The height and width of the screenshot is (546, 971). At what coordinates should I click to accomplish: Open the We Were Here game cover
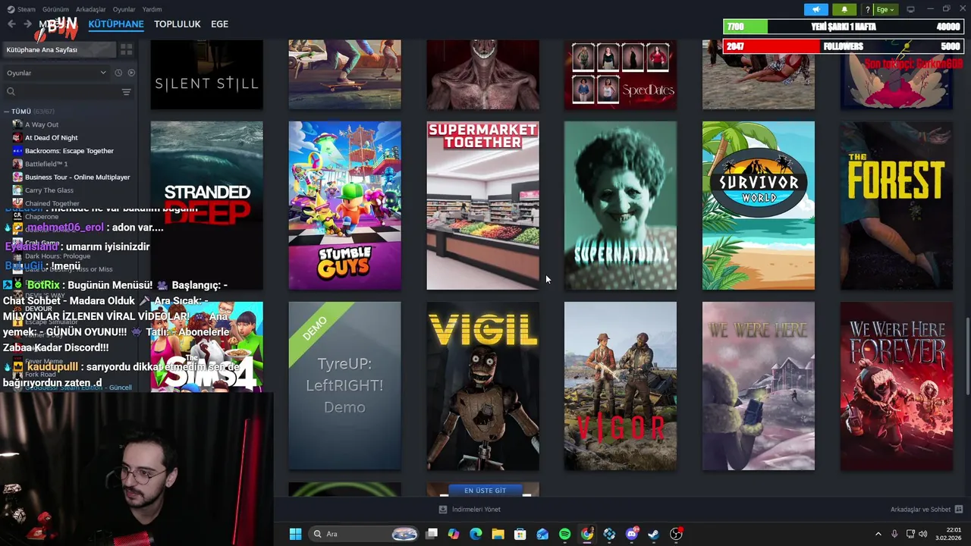pyautogui.click(x=758, y=386)
